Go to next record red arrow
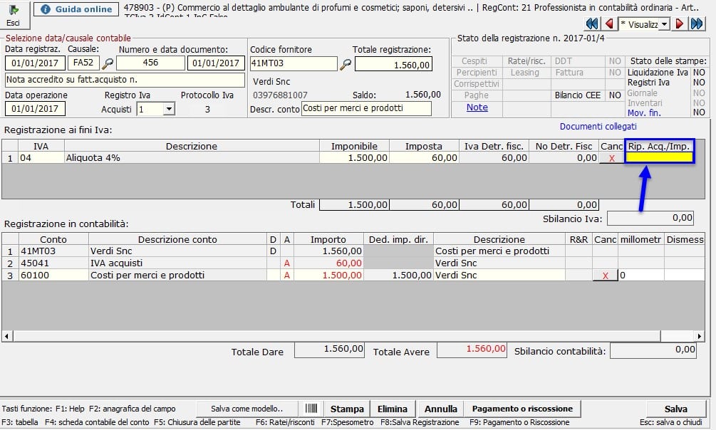 (680, 23)
